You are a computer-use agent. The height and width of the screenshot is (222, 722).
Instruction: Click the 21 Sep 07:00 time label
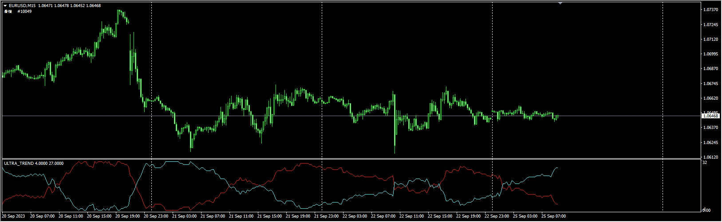point(213,217)
